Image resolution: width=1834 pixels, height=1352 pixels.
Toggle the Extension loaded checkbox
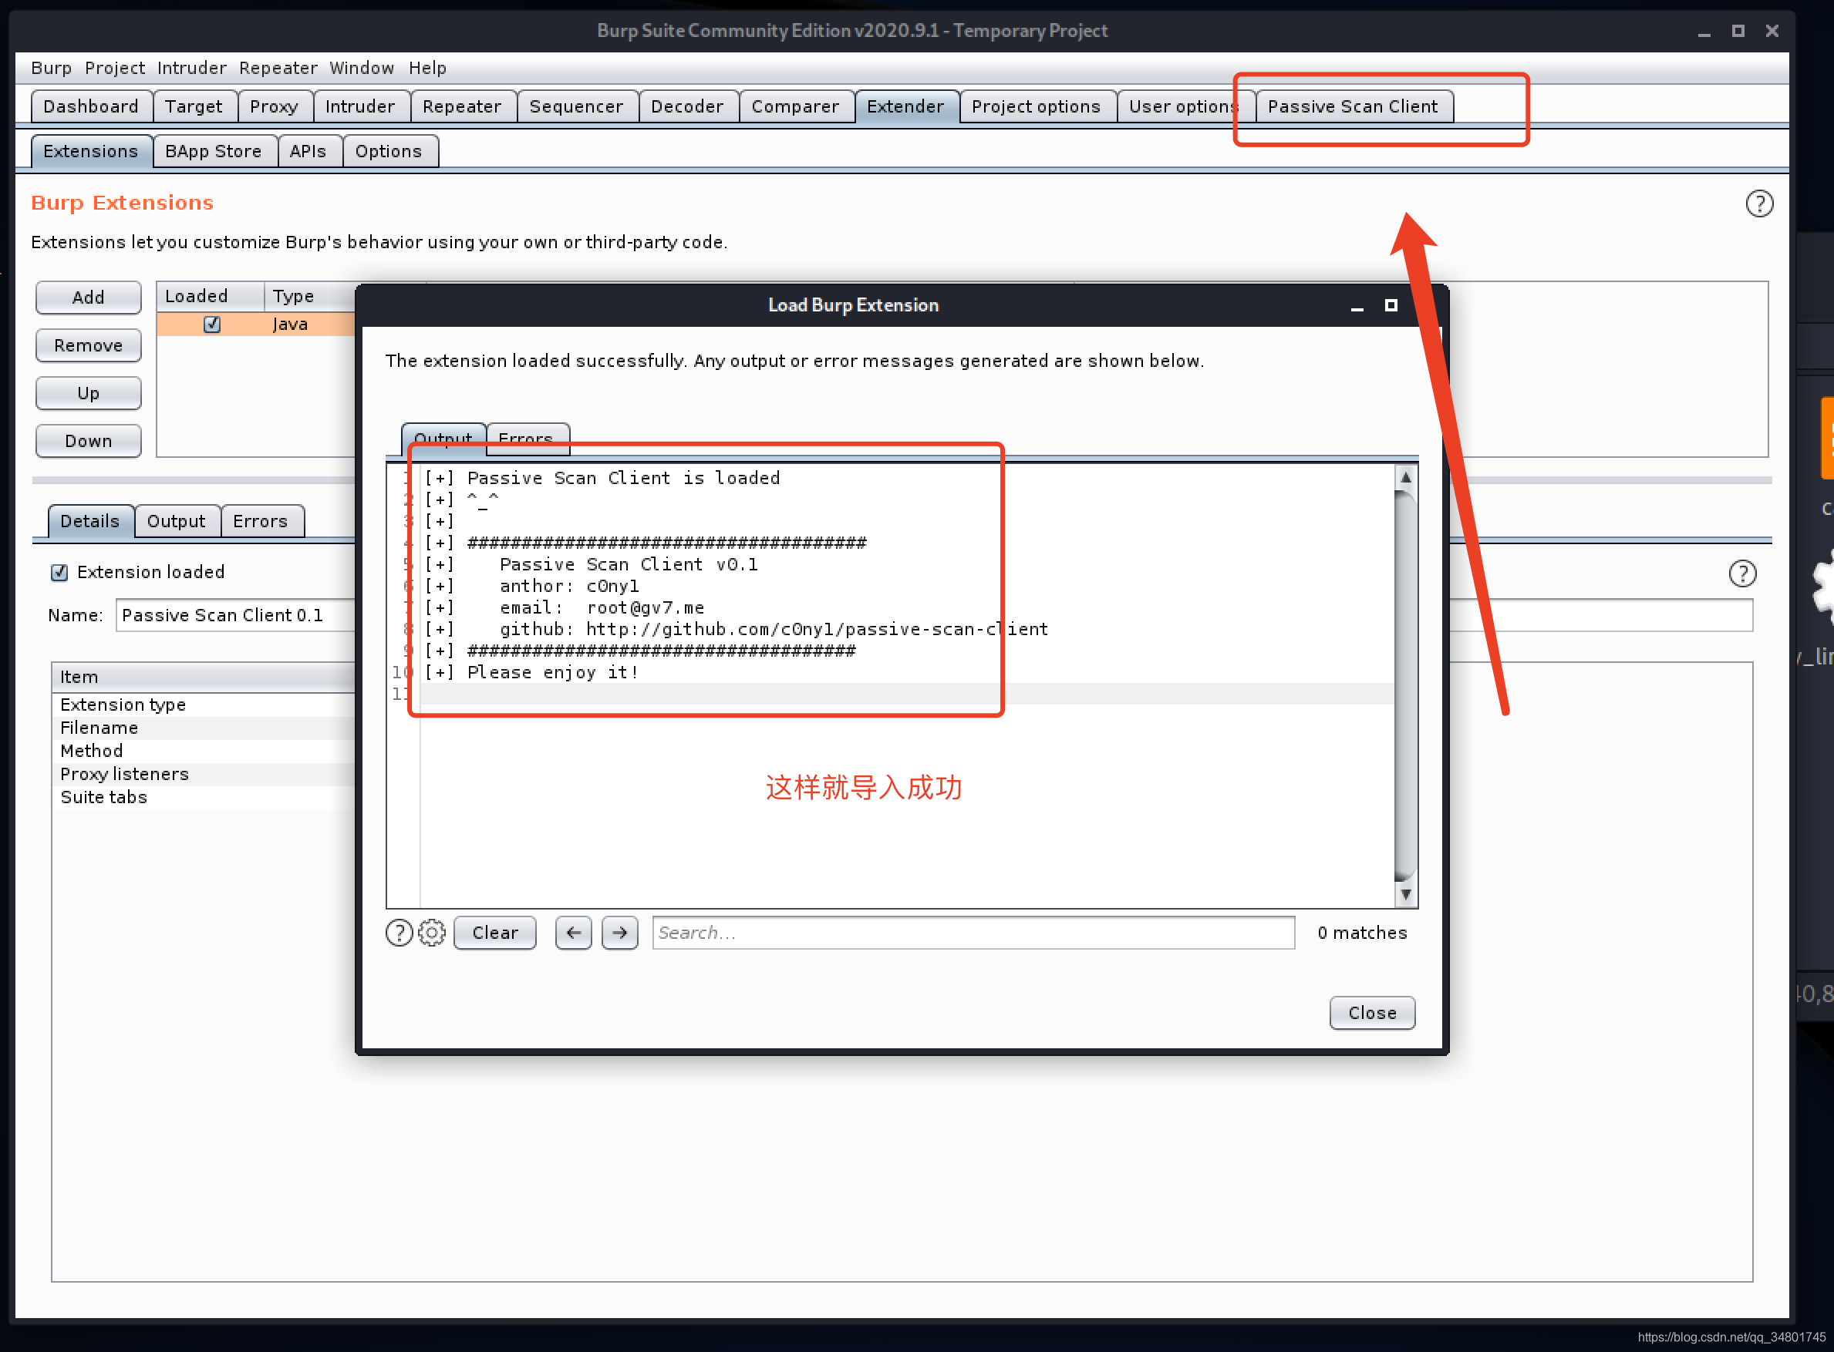[59, 572]
